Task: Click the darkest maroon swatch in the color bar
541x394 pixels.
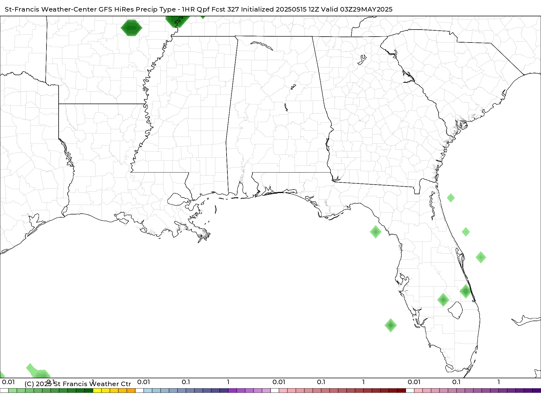Action: [402, 391]
